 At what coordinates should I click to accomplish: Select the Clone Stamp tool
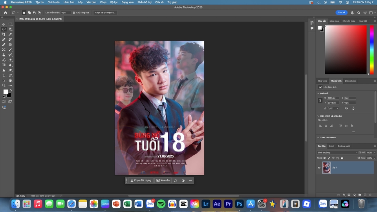tap(4, 55)
